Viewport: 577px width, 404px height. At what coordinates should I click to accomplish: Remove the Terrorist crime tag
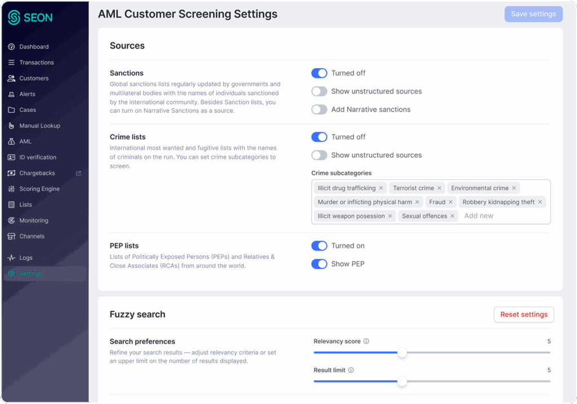[x=440, y=188]
